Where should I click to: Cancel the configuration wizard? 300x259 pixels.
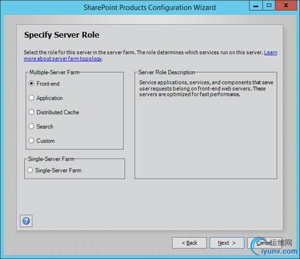point(264,243)
